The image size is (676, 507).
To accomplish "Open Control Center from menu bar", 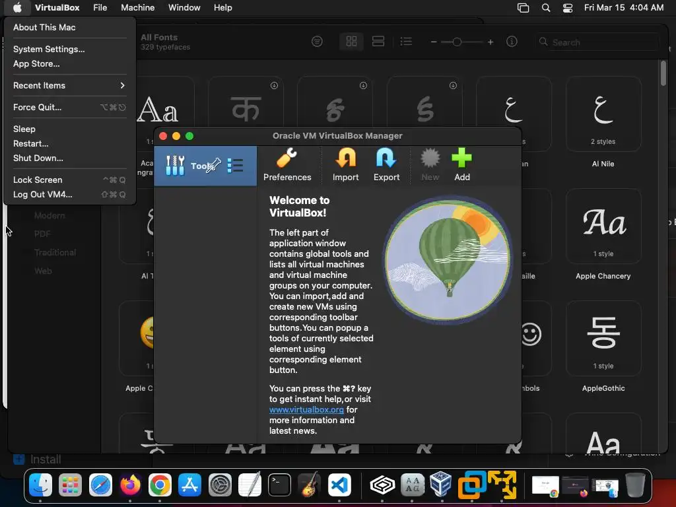I will (568, 8).
